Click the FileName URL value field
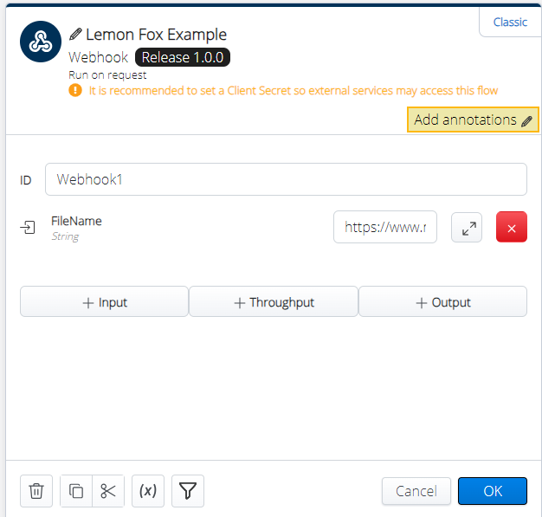 (x=385, y=228)
